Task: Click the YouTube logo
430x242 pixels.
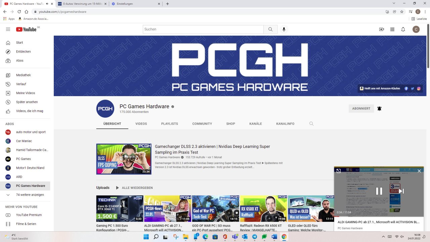Action: tap(26, 29)
